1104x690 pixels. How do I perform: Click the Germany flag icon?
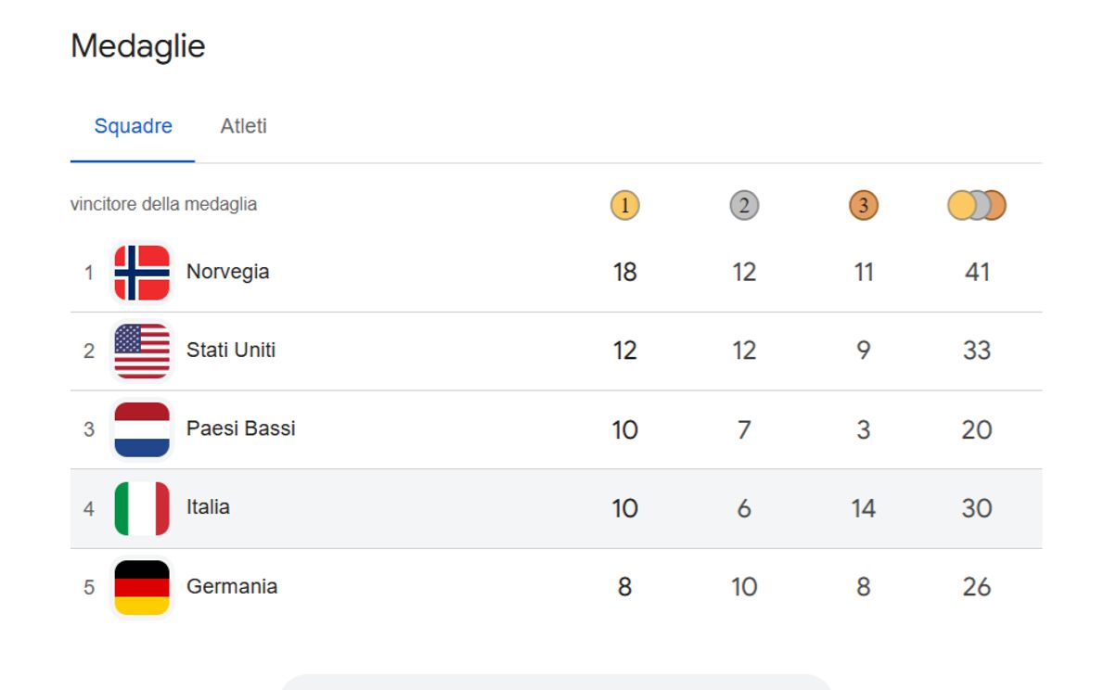142,587
